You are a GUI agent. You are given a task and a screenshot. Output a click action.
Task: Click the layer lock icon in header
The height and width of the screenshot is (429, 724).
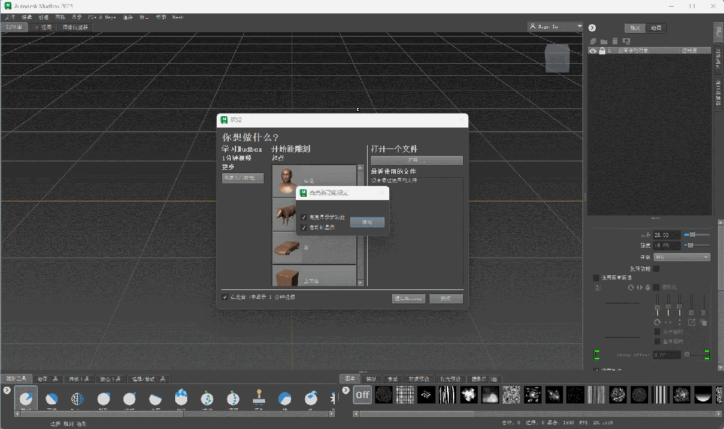(602, 51)
